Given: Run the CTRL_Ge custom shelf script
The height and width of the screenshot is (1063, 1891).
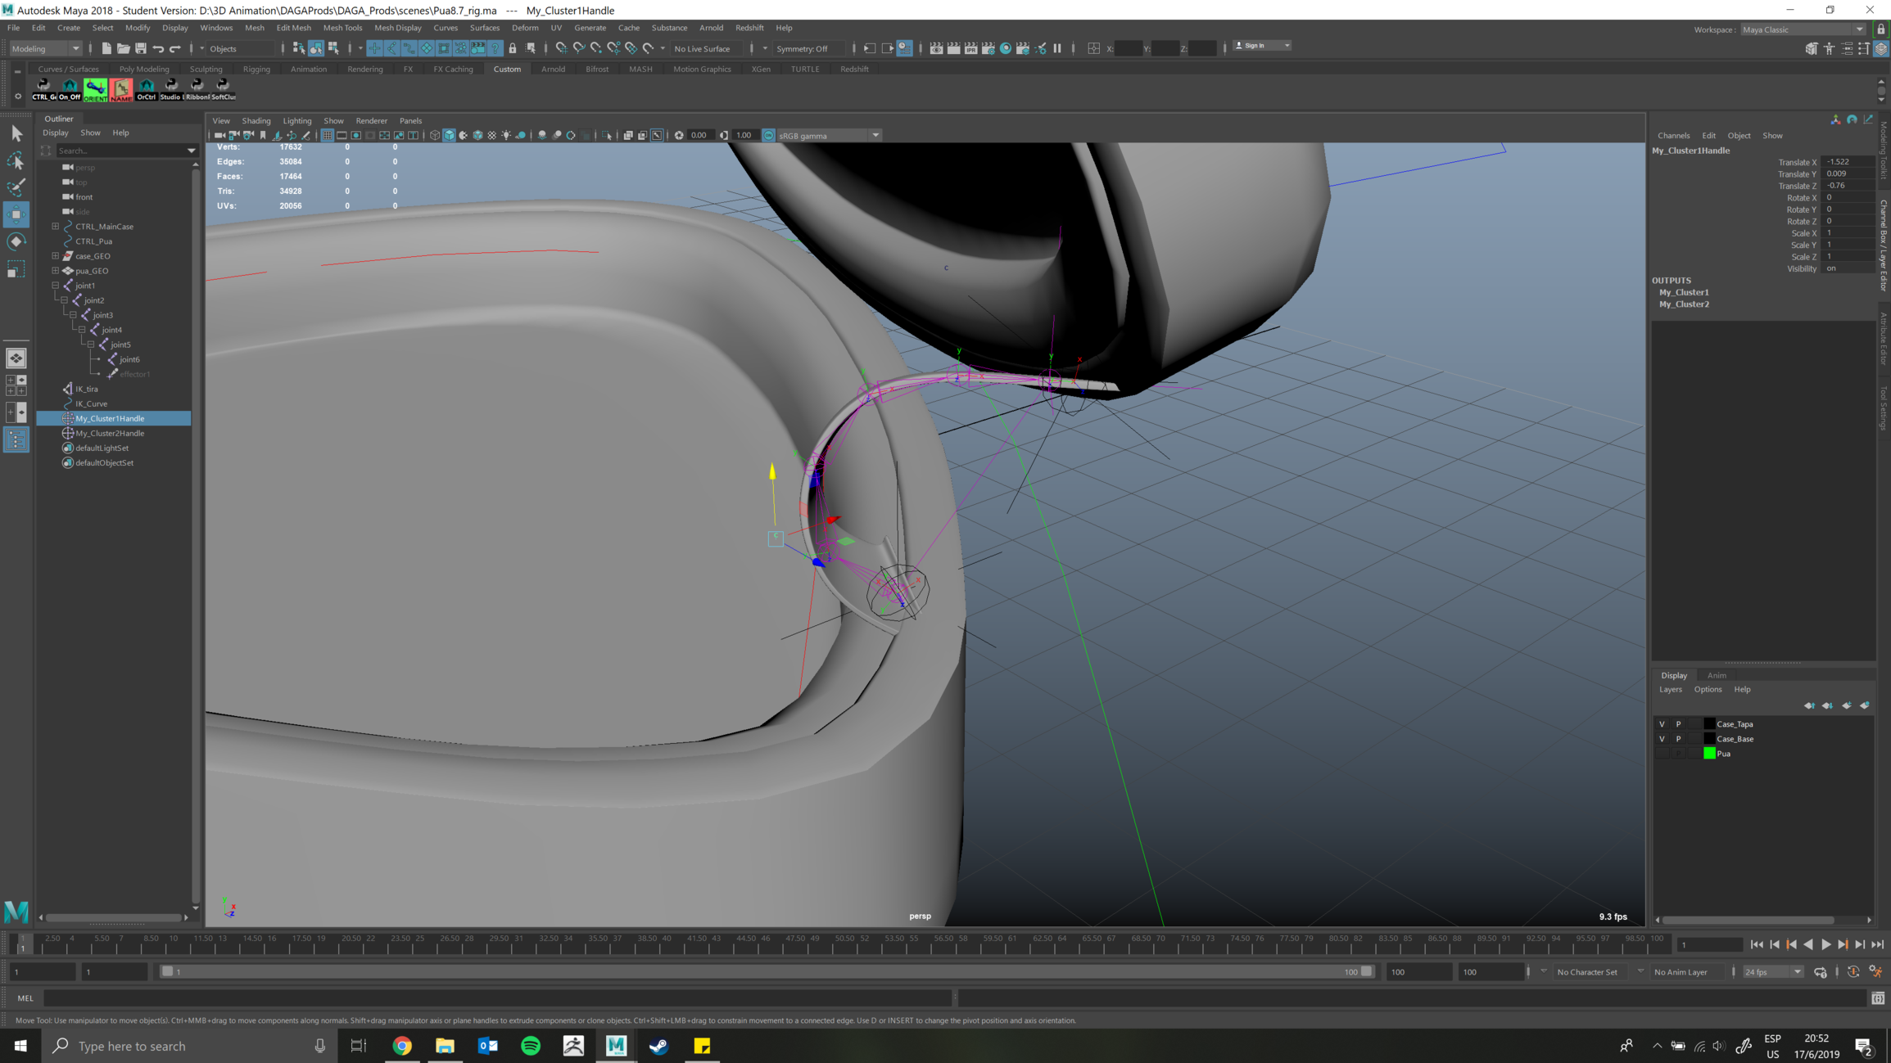Looking at the screenshot, I should tap(44, 88).
